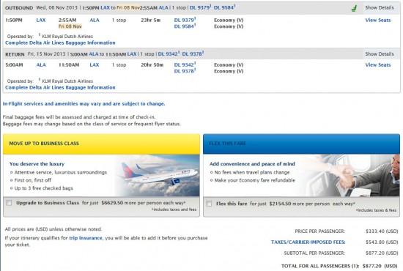
Task: Open View Seats for the return flight
Action: click(x=378, y=64)
